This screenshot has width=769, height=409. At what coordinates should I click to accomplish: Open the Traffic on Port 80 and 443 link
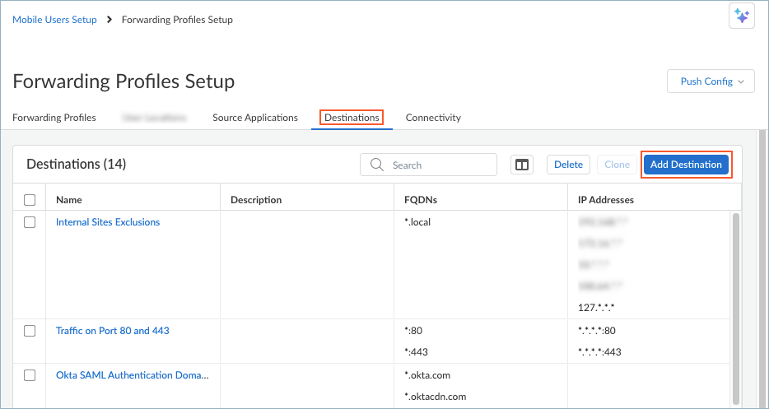coord(113,331)
